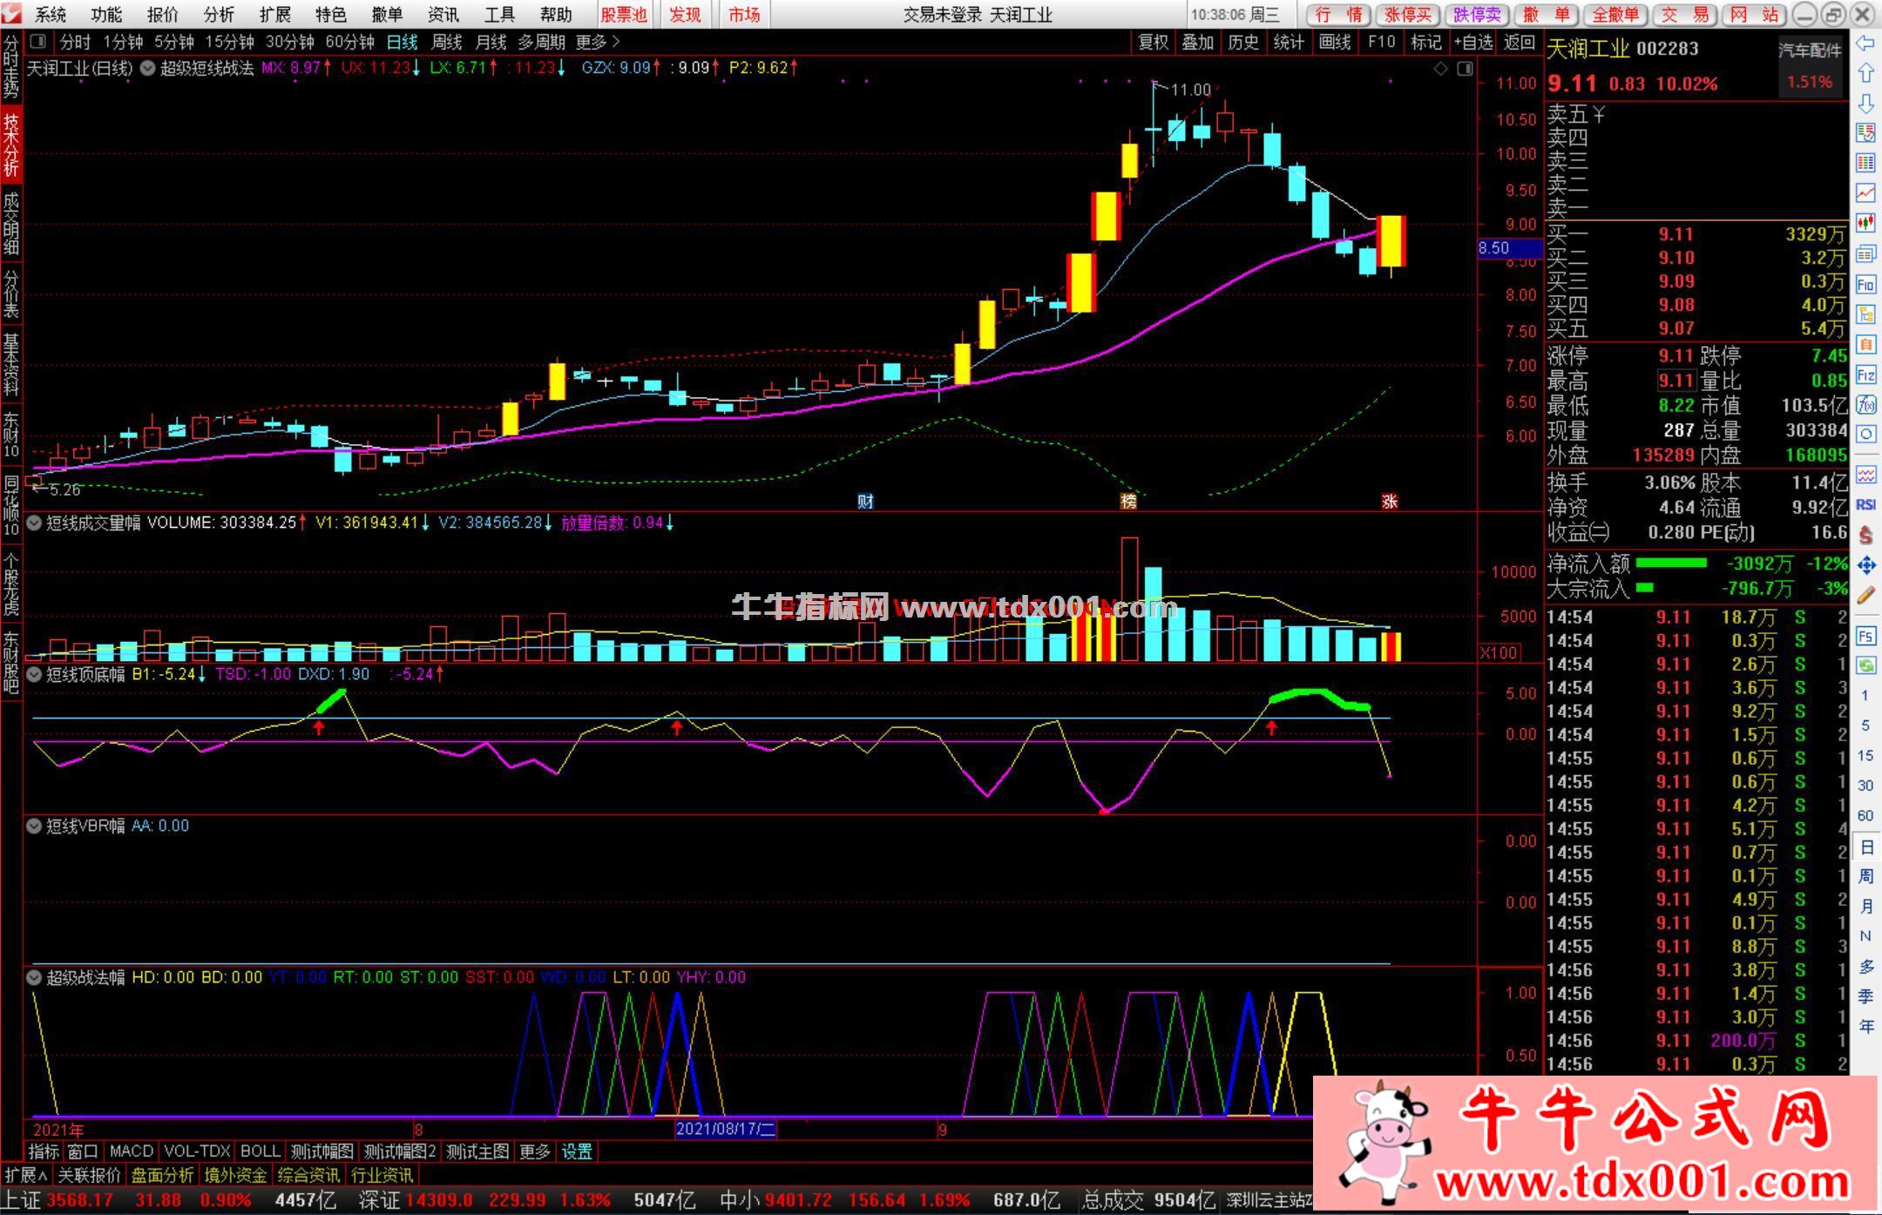
Task: Click the back arrow icon in right toolbar
Action: [1865, 44]
